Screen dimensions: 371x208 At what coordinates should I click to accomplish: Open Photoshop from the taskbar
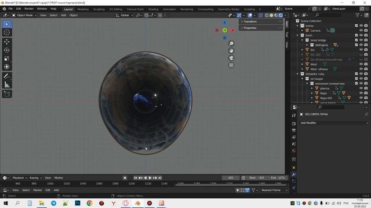(x=78, y=203)
